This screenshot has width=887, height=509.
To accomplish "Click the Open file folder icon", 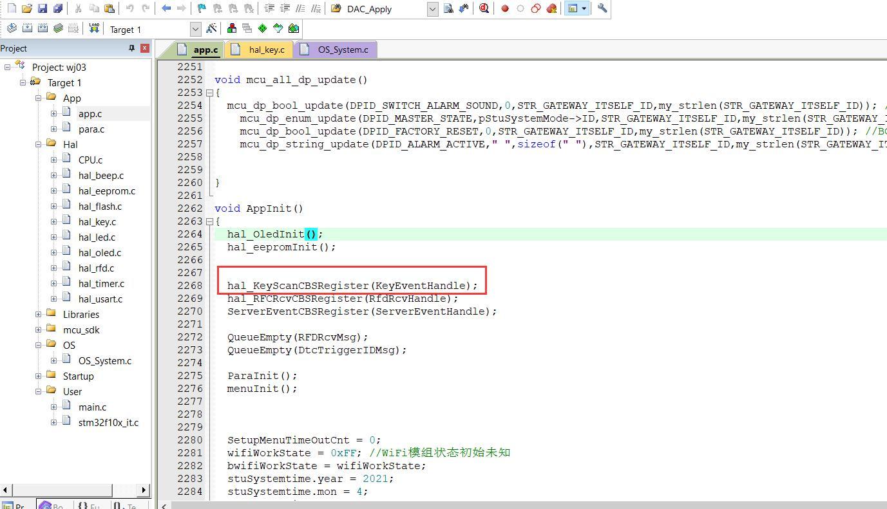I will (27, 9).
